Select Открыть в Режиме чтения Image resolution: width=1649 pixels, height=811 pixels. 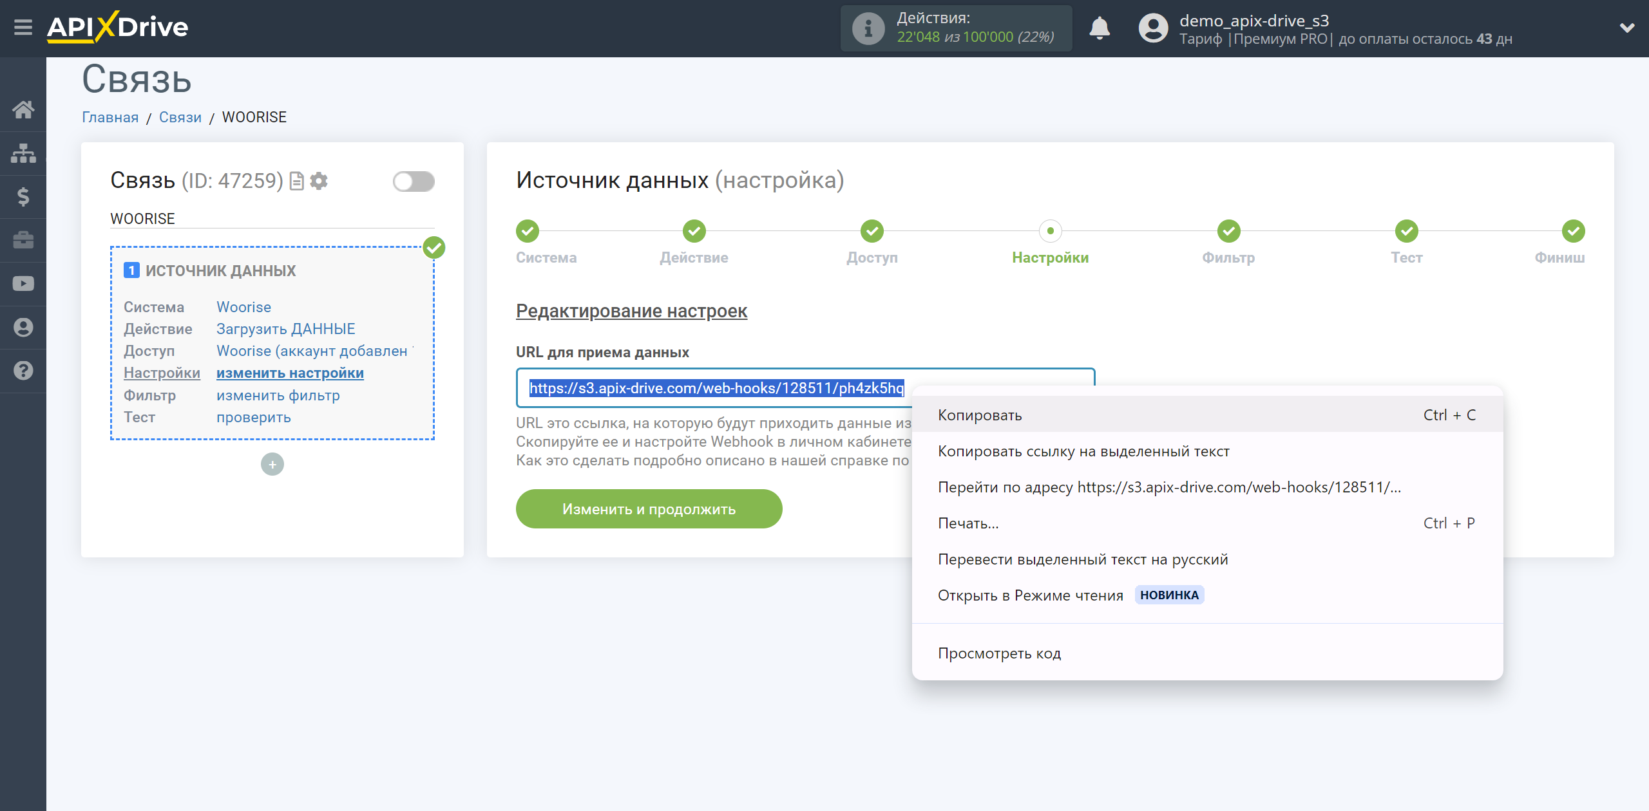[x=1207, y=595]
